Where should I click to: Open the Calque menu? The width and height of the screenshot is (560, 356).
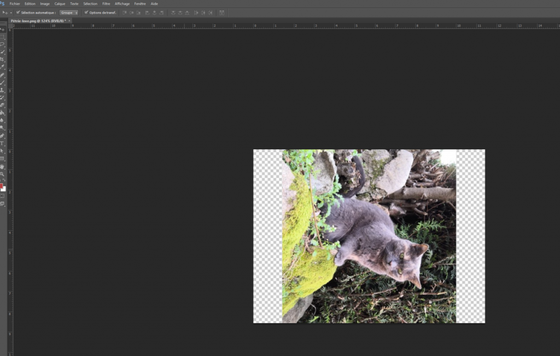(x=60, y=4)
